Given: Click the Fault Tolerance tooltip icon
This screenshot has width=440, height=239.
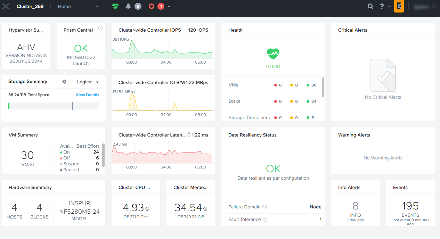Looking at the screenshot, I should click(x=265, y=219).
